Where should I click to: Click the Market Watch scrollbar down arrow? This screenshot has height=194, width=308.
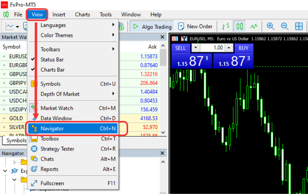pyautogui.click(x=163, y=132)
